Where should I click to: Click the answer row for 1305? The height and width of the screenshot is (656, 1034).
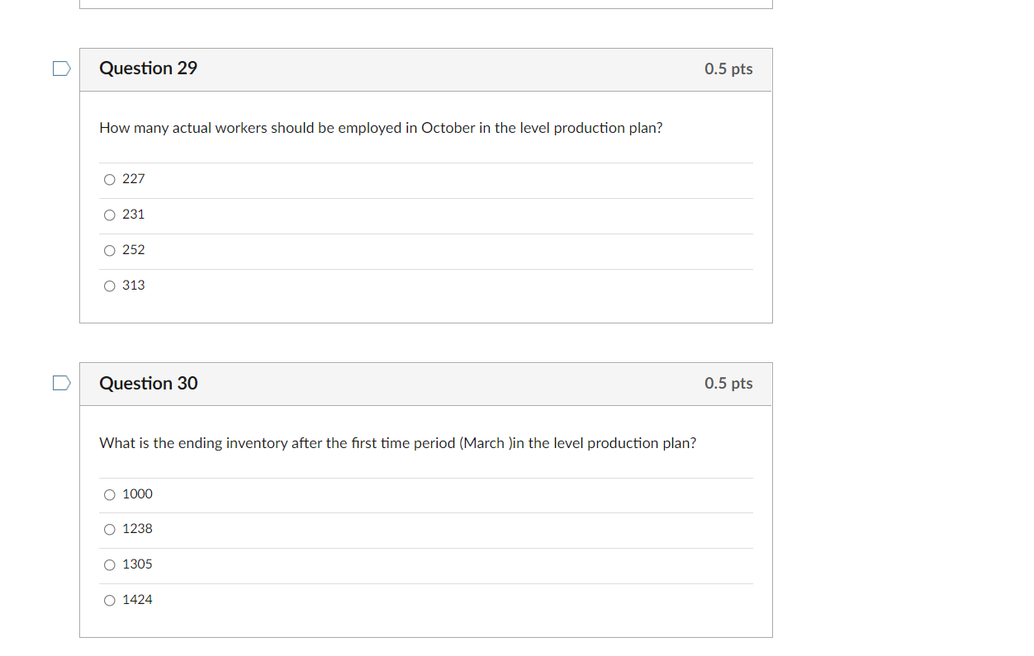413,564
